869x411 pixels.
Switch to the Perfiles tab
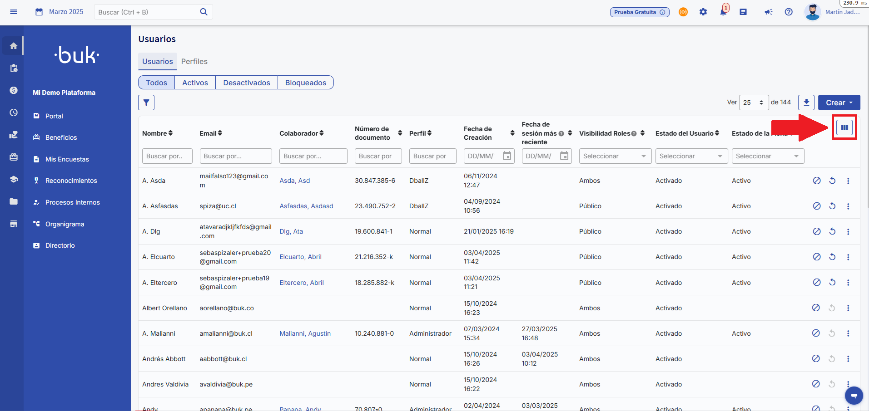coord(194,62)
